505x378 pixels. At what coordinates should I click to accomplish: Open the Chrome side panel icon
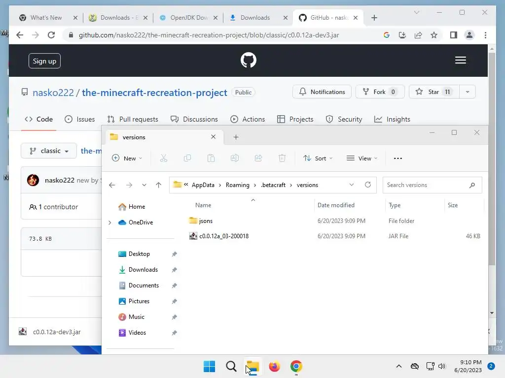(454, 35)
